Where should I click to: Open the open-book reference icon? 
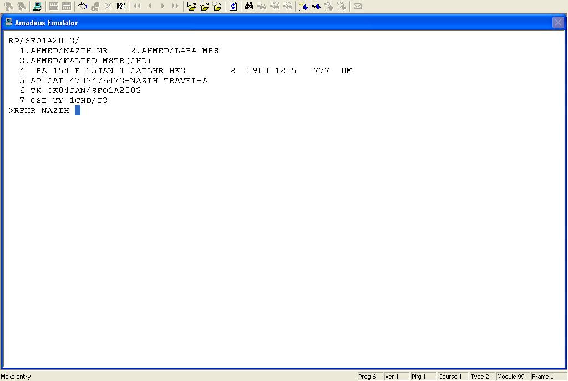click(121, 6)
